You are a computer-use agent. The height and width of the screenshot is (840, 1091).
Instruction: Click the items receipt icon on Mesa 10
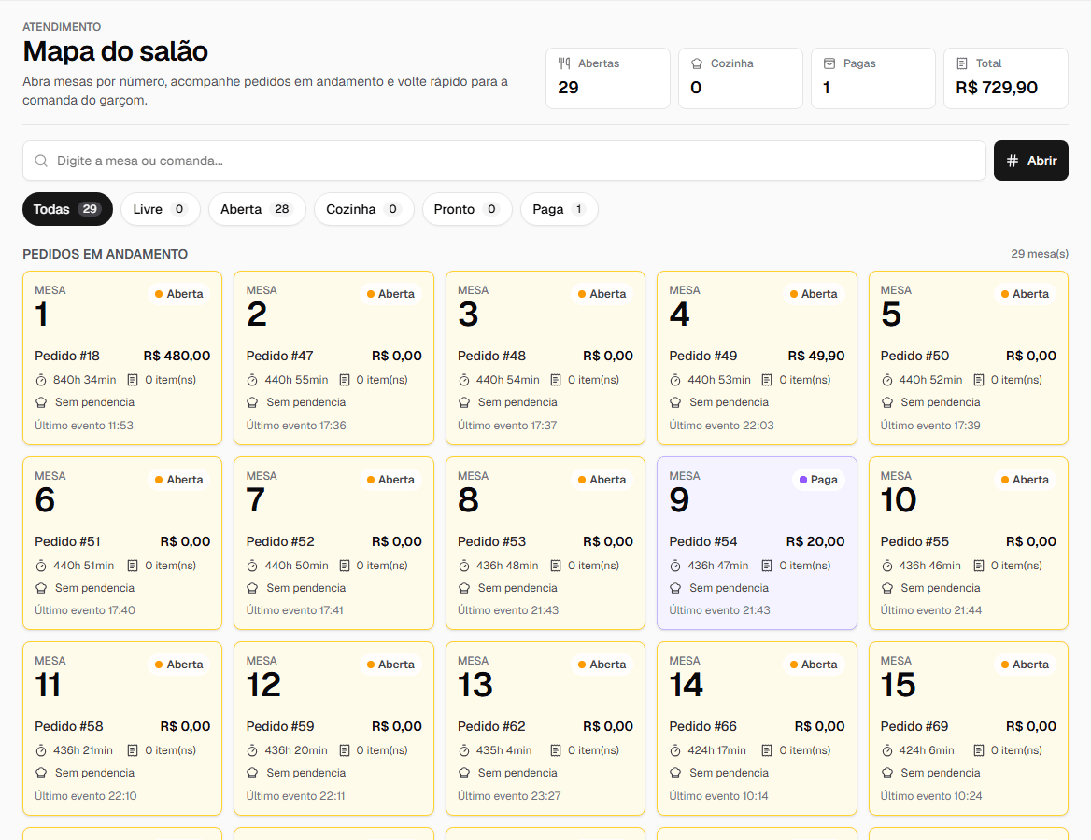point(979,566)
